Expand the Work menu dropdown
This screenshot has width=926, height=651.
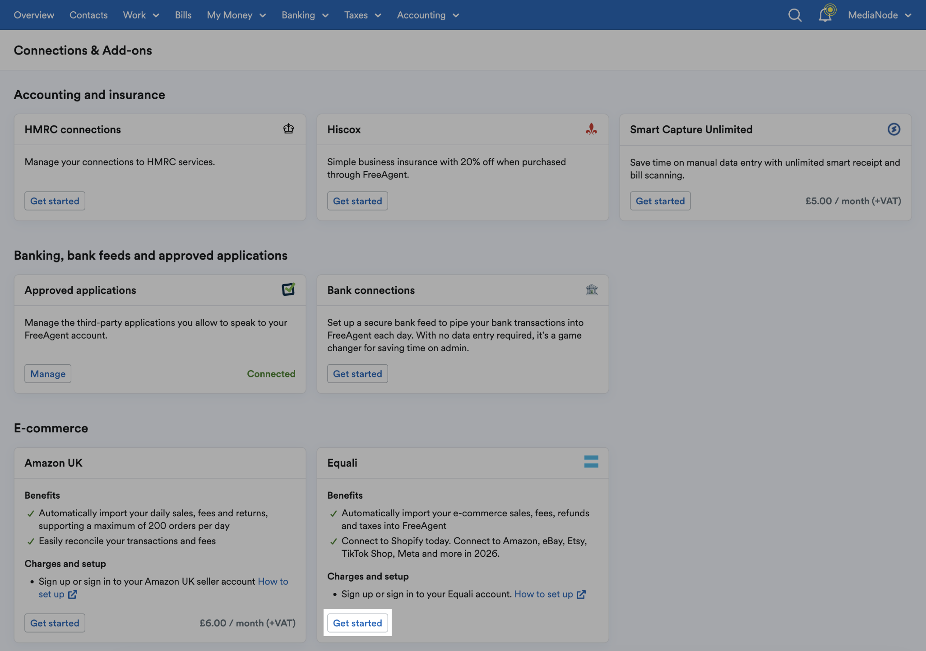pos(141,15)
